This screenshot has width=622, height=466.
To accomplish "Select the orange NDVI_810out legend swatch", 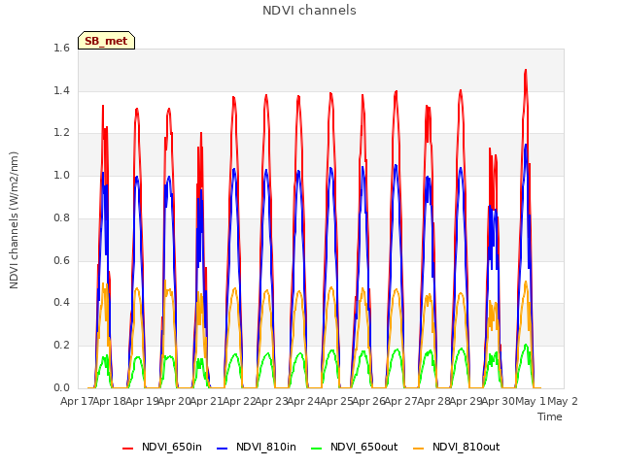I will [x=419, y=448].
